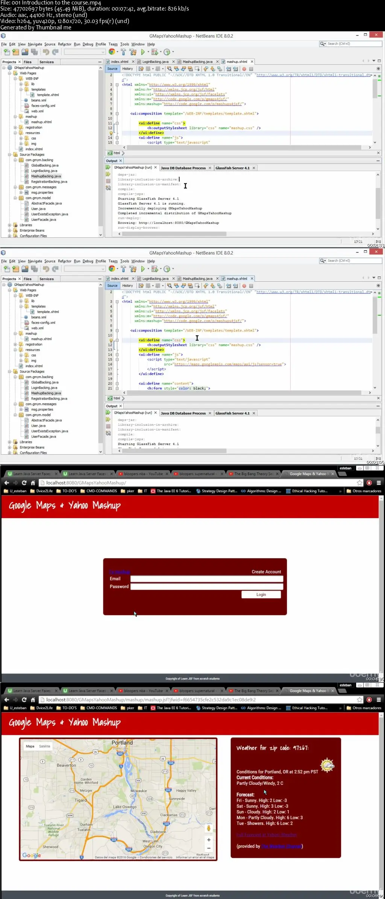Viewport: 385px width, 899px height.
Task: Click Debug Project icon in top NetBeans toolbar
Action: (x=155, y=52)
